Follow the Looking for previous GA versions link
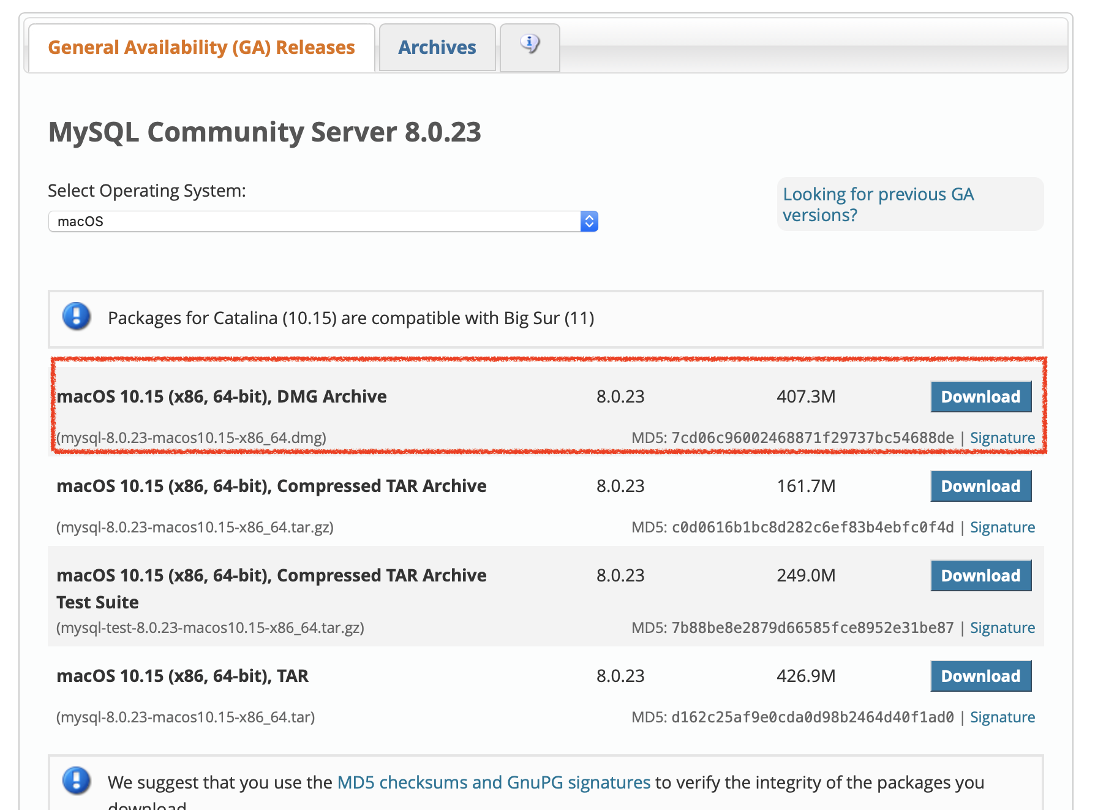 coord(878,205)
